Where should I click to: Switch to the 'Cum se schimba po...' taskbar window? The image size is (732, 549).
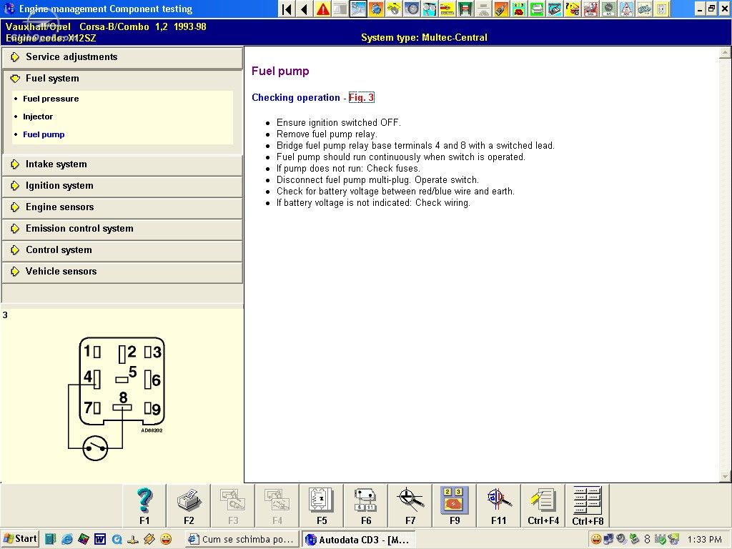click(x=242, y=539)
